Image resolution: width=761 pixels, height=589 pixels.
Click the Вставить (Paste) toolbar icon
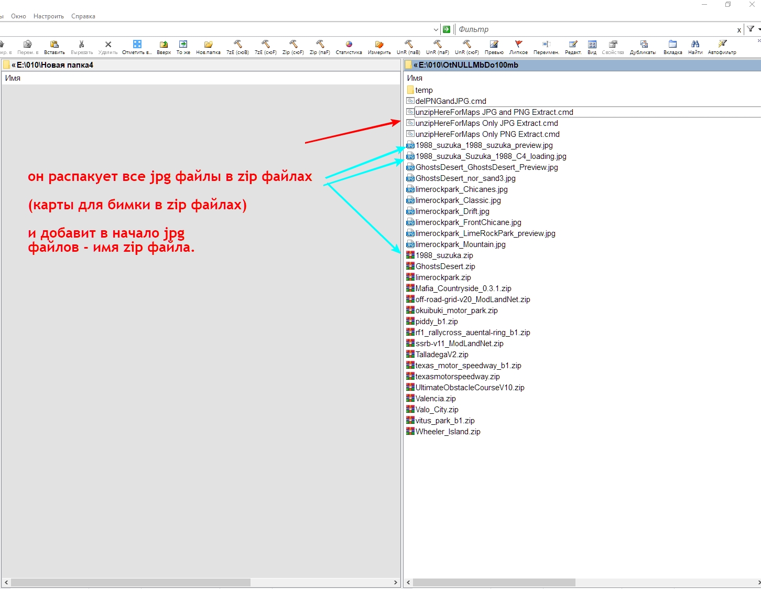[54, 44]
